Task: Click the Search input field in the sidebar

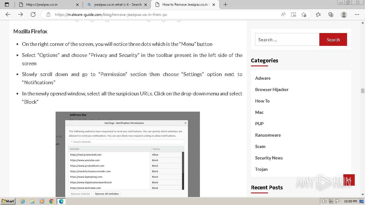Action: click(x=287, y=40)
